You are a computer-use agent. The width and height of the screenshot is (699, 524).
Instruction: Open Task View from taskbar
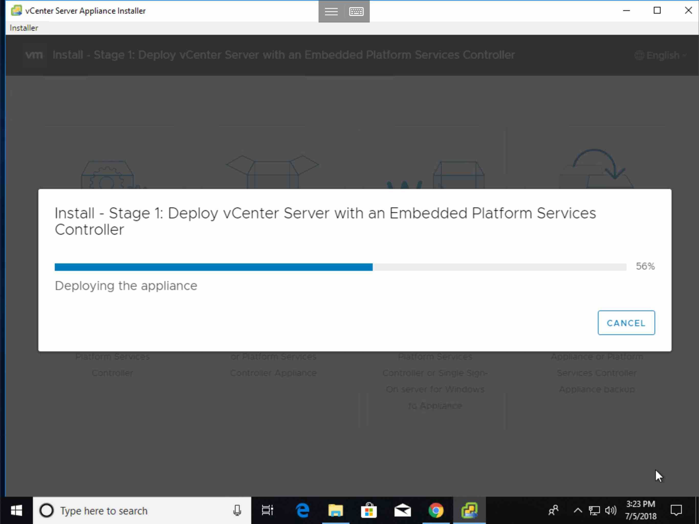coord(267,510)
